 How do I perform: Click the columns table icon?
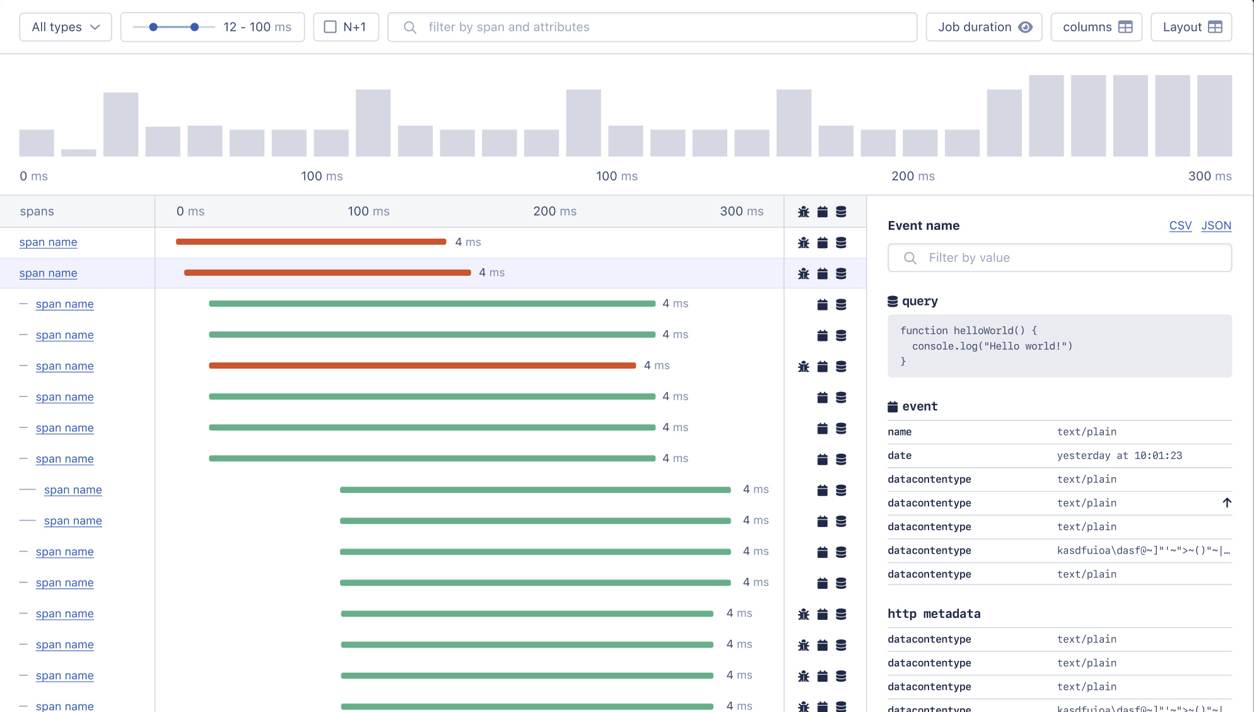(x=1125, y=27)
